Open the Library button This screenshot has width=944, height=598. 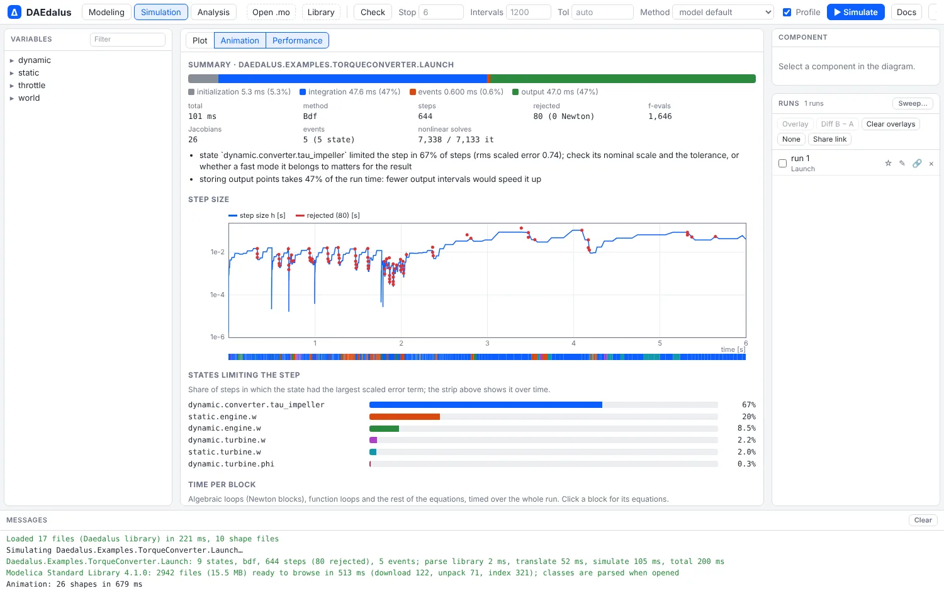[x=321, y=12]
